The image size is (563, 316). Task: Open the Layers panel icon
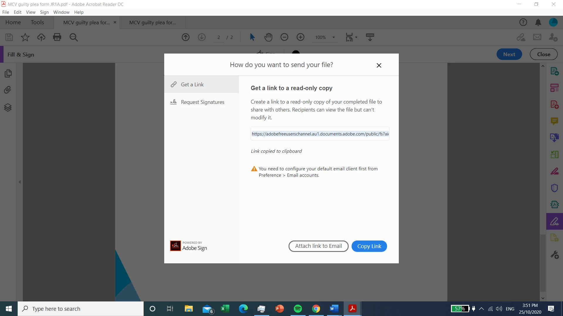coord(8,108)
